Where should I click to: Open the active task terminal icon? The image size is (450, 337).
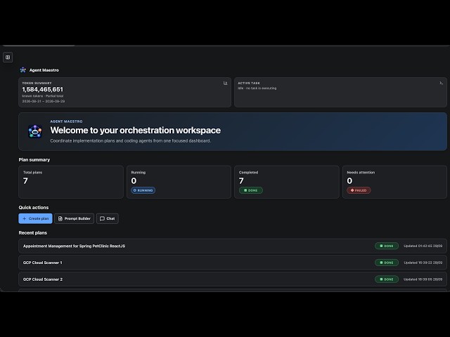click(441, 83)
